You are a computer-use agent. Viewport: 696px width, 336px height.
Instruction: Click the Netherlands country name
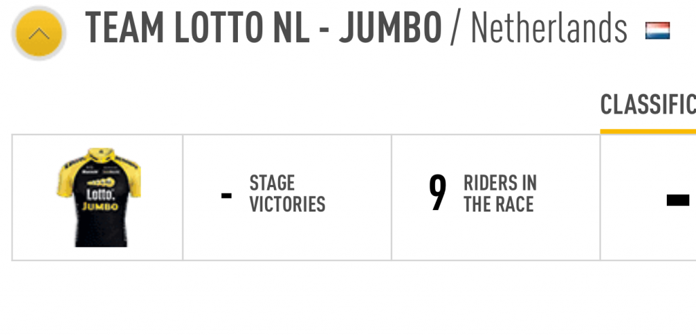pyautogui.click(x=549, y=28)
